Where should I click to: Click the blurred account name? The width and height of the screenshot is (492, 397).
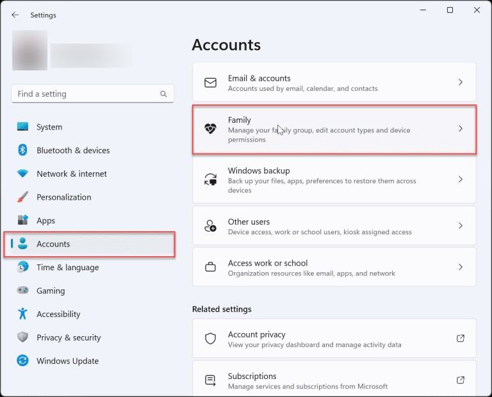point(91,56)
